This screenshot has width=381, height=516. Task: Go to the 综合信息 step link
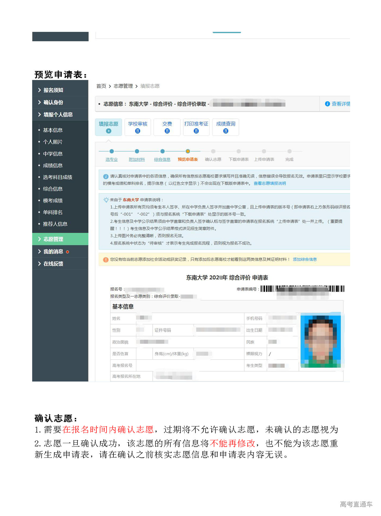point(162,160)
